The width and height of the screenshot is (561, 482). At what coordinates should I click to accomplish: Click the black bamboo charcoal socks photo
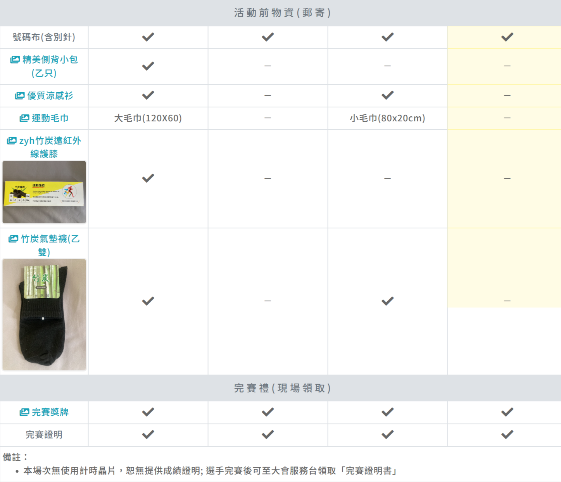(44, 314)
